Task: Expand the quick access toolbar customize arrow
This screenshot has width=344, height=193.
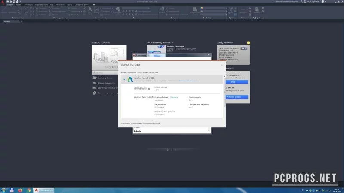Action: (x=20, y=2)
